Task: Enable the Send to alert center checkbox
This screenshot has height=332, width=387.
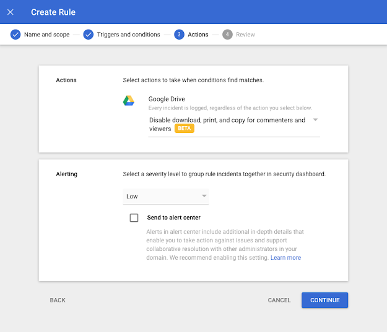Action: pyautogui.click(x=134, y=218)
